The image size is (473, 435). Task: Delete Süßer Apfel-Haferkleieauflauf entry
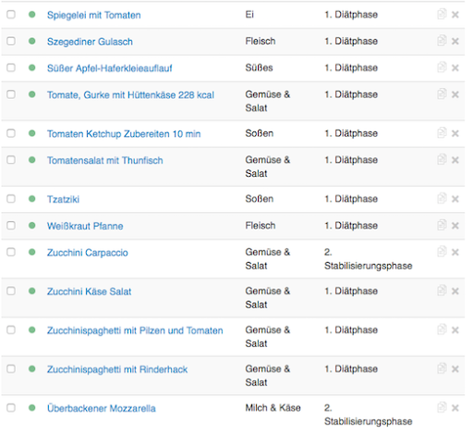click(455, 68)
